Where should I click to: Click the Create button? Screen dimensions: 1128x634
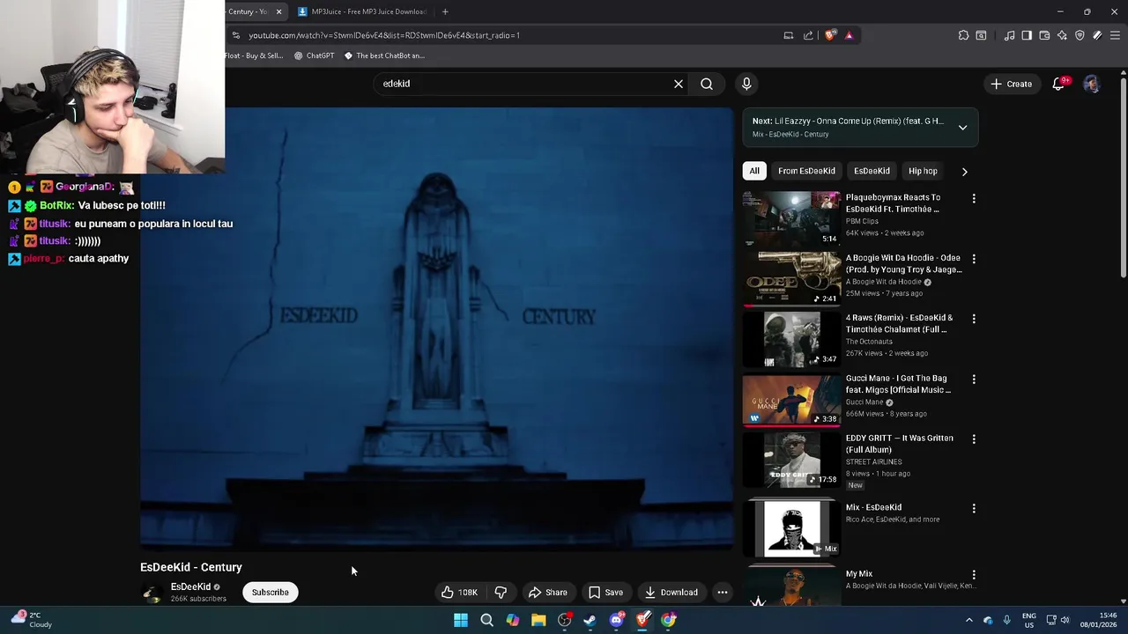coord(1011,84)
